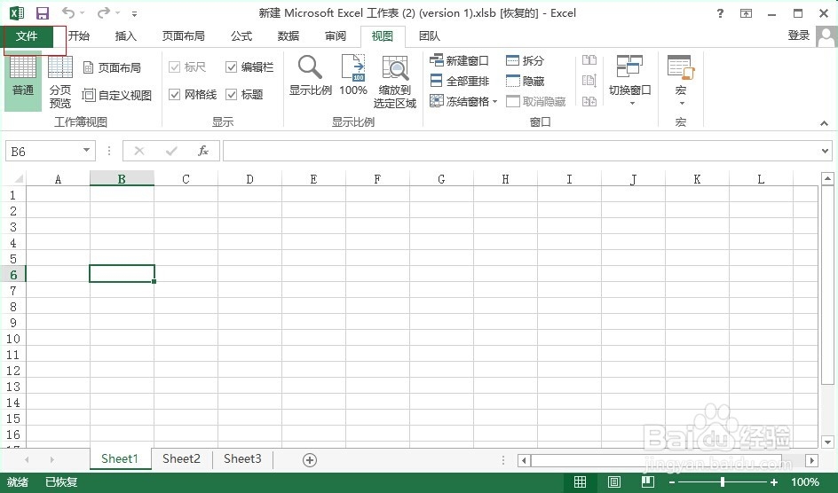The width and height of the screenshot is (838, 493).
Task: Click 登录 sign in
Action: (798, 35)
